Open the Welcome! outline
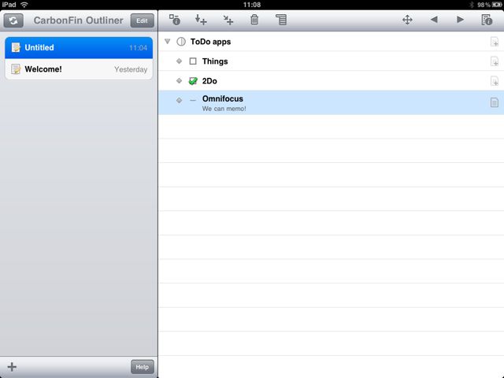Screen dimensions: 504x378 click(79, 69)
